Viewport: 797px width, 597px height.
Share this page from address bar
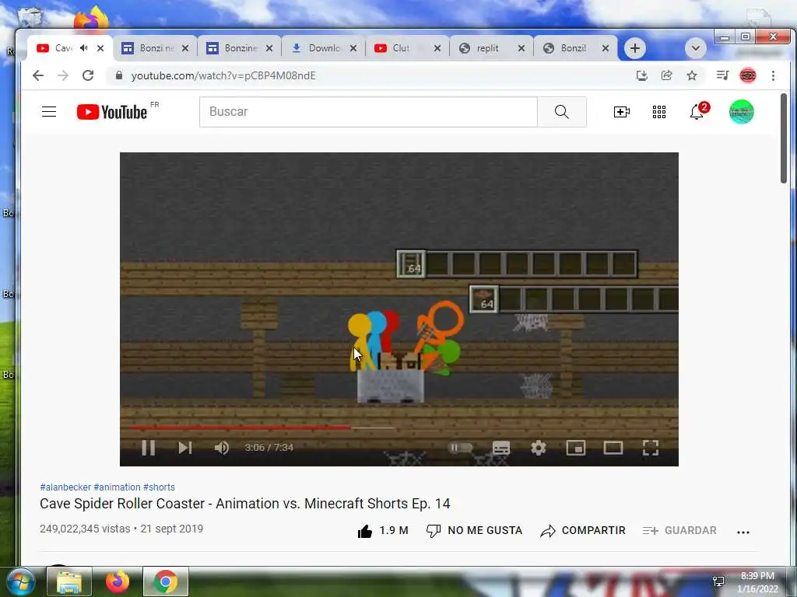coord(667,75)
